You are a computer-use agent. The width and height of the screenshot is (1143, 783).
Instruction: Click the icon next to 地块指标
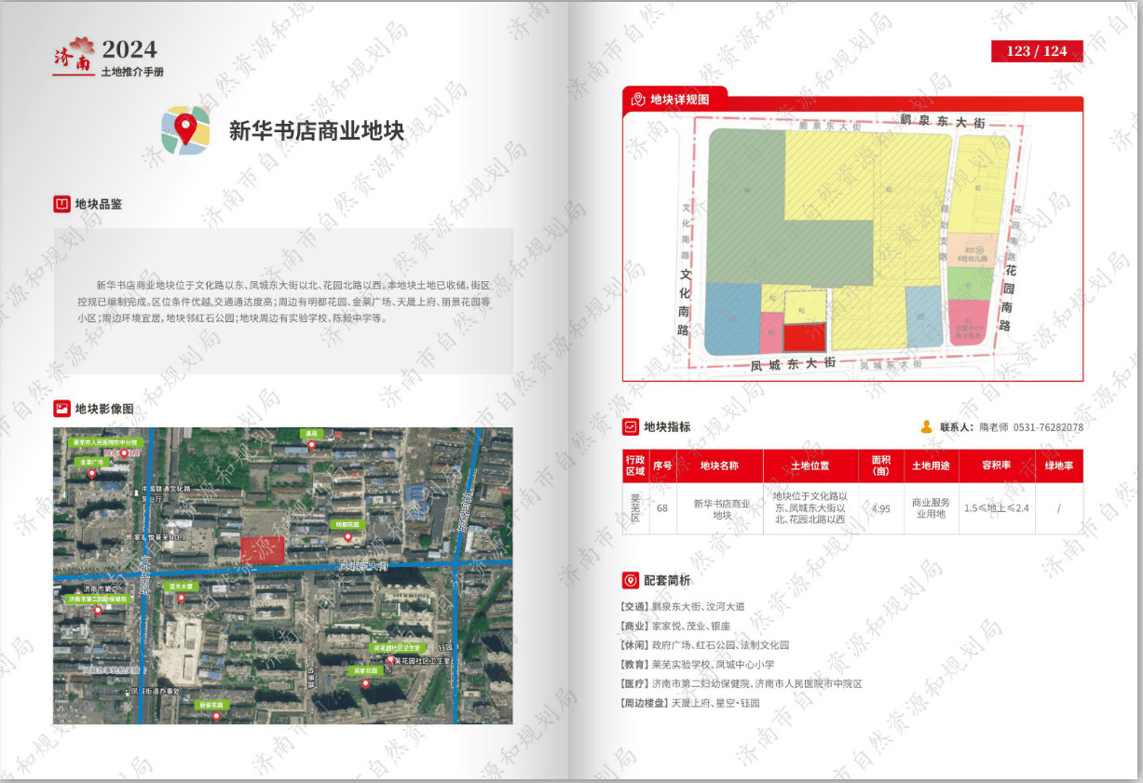631,427
